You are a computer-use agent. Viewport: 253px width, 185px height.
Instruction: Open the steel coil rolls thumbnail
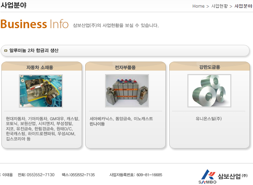(209, 91)
